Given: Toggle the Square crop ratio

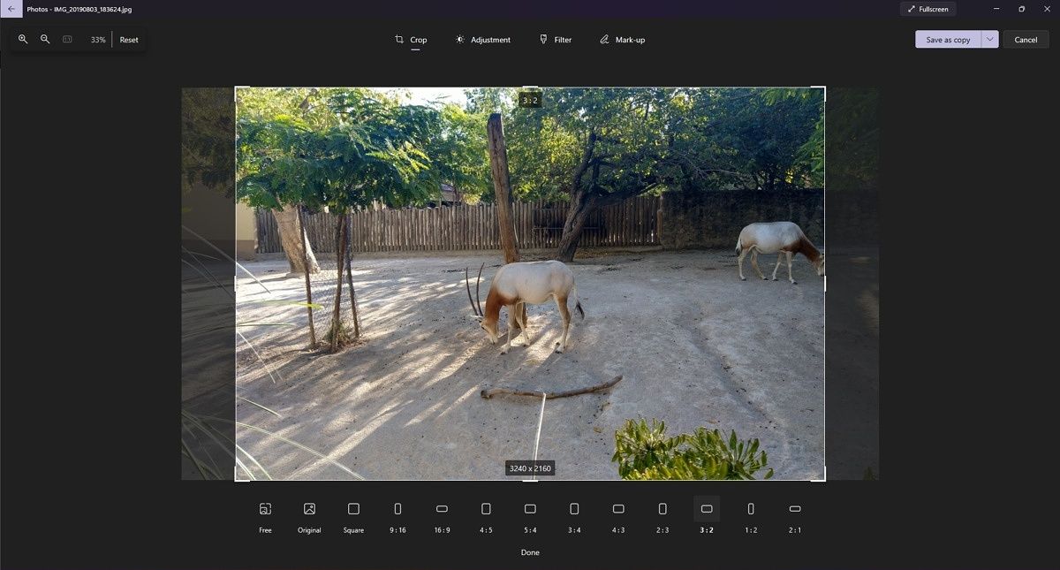Looking at the screenshot, I should (353, 509).
